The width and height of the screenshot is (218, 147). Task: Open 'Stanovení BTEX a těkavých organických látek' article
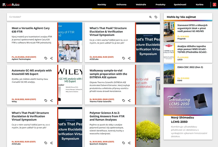(x=192, y=28)
